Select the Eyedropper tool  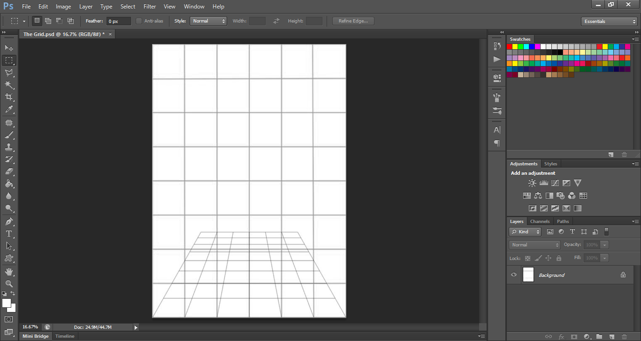pyautogui.click(x=9, y=110)
